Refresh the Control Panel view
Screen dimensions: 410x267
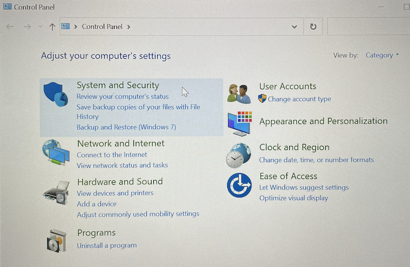[x=313, y=27]
